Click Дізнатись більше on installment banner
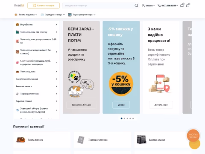Screen dimensions: 205x154 [81, 105]
